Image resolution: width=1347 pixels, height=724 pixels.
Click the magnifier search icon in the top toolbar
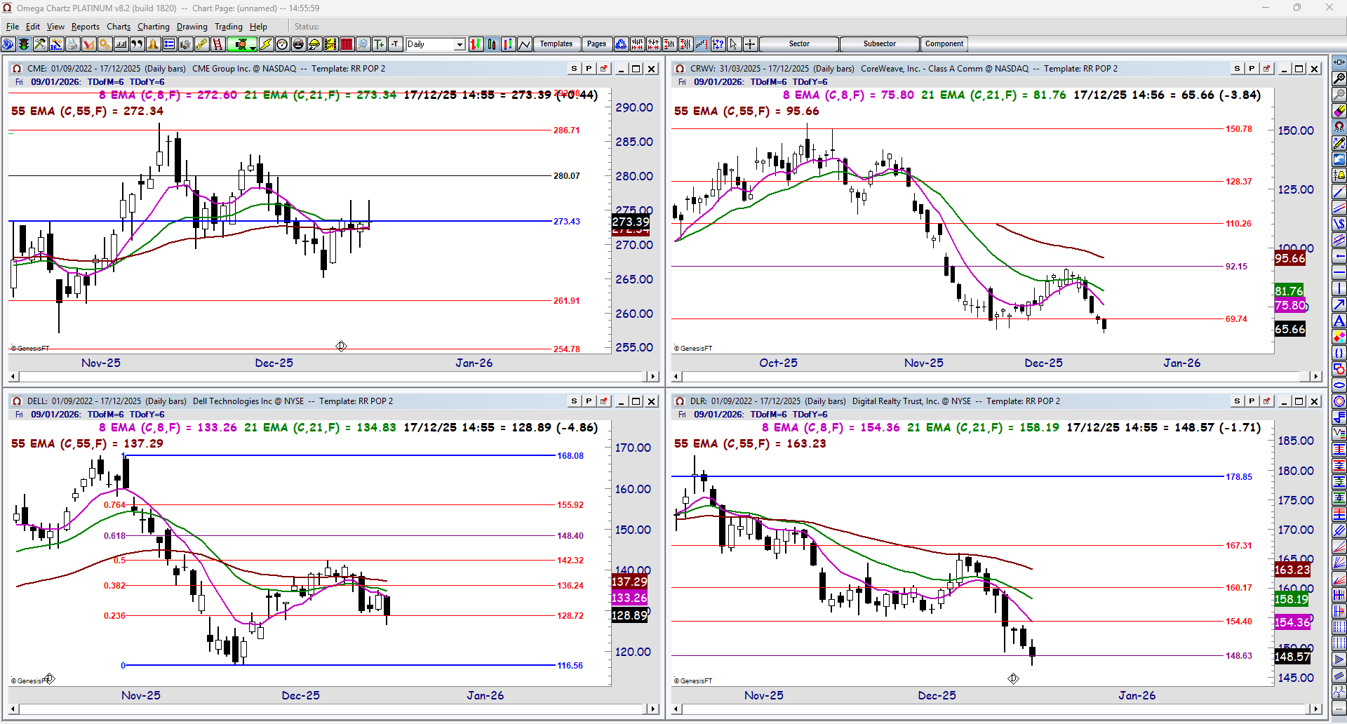point(363,44)
